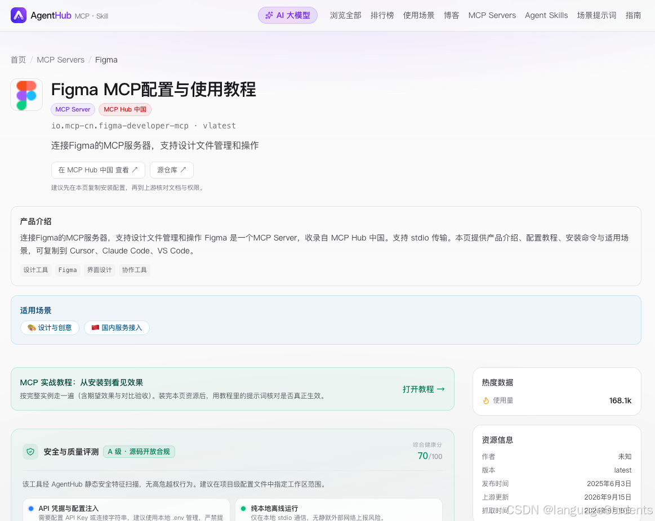The image size is (655, 521).
Task: Click the MCP 实战教程 banner title
Action: (x=82, y=382)
